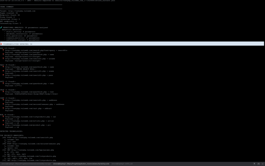
Task: Click the 'Results exported to' log line at top
Action: click(x=57, y=1)
